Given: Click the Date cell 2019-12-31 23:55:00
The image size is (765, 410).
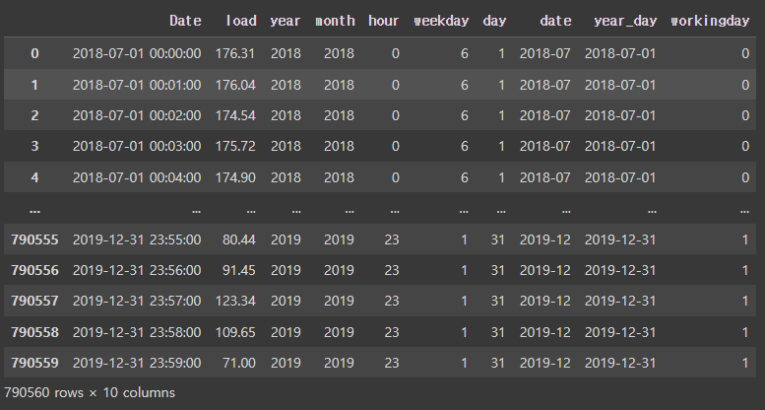Looking at the screenshot, I should (137, 239).
